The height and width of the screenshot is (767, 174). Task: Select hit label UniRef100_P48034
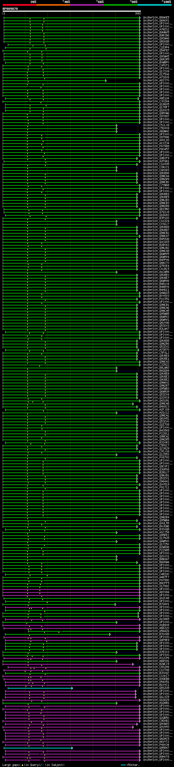[156, 745]
